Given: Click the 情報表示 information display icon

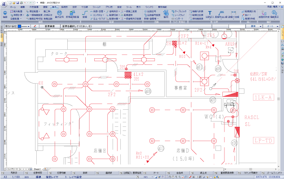Looking at the screenshot, I should (274, 14).
